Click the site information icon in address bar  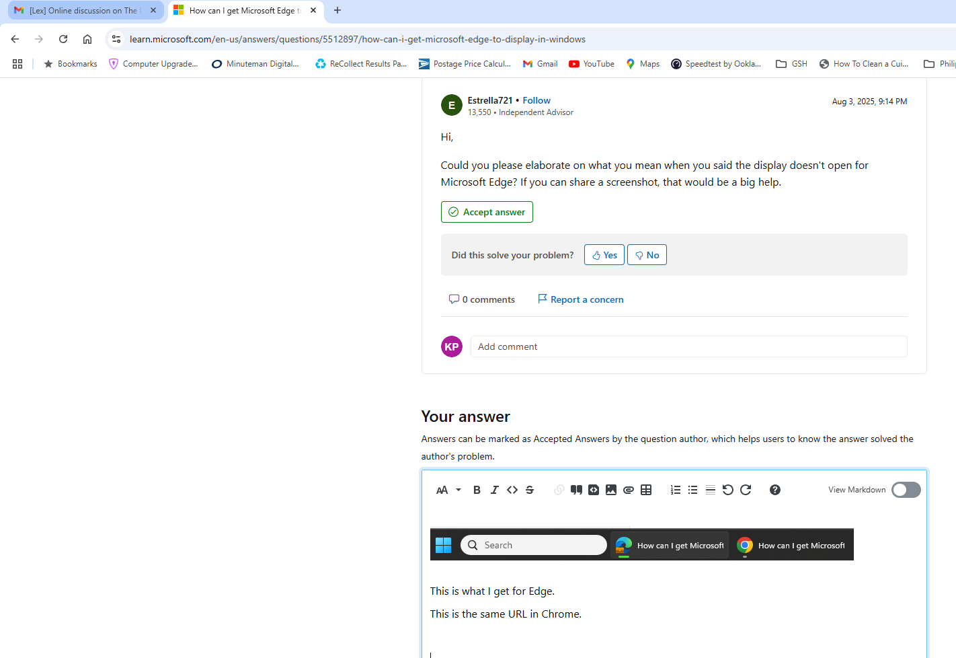(x=116, y=39)
